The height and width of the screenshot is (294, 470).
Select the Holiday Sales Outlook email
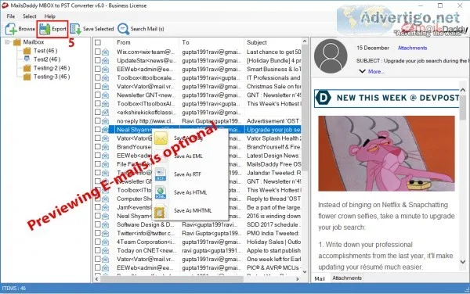point(198,242)
